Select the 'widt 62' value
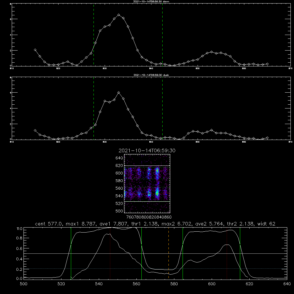The height and width of the screenshot is (294, 294). point(266,224)
